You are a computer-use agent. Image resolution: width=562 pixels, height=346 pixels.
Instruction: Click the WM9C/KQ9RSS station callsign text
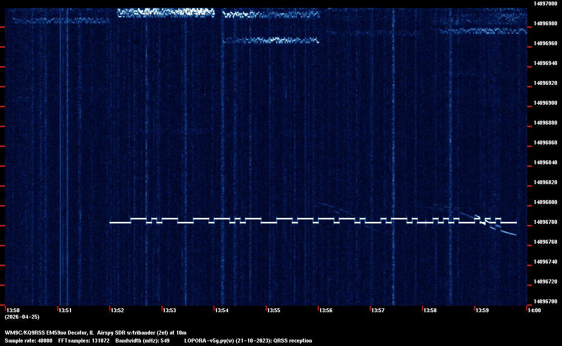click(24, 333)
